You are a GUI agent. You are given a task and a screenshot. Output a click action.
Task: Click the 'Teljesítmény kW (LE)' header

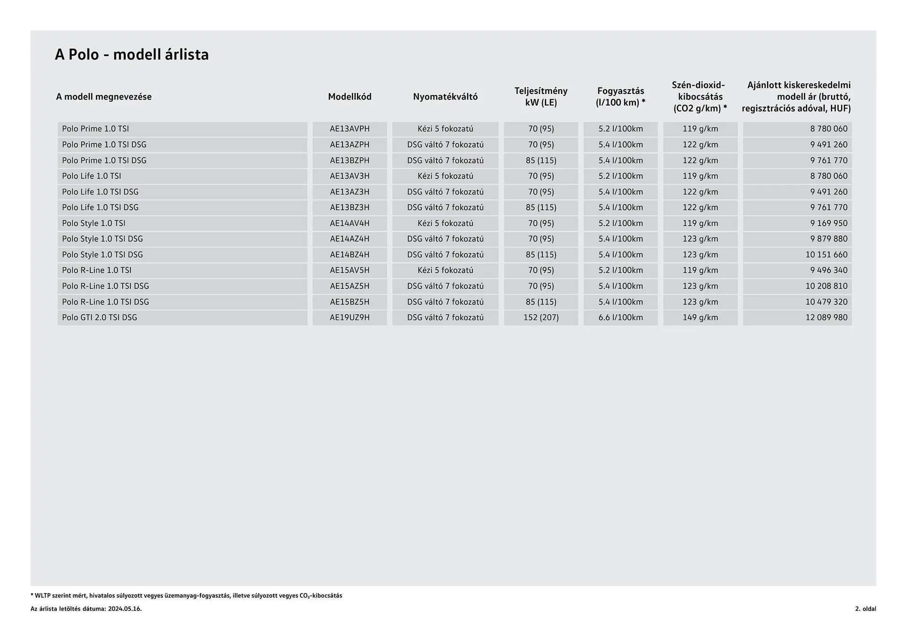click(x=541, y=97)
